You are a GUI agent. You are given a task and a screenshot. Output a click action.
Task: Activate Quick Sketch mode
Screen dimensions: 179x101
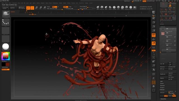tap(22, 8)
